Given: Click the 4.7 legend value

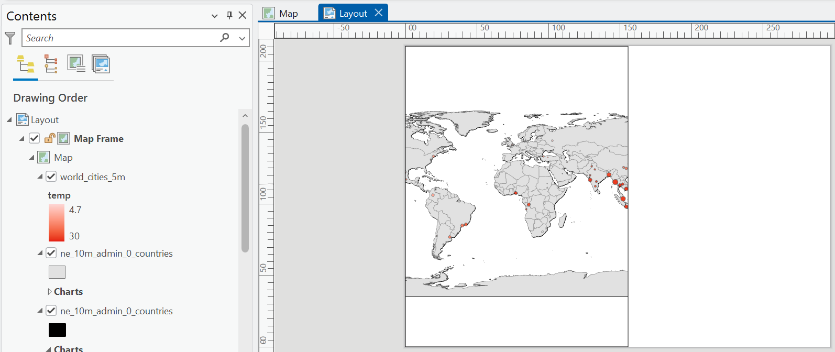Looking at the screenshot, I should 75,210.
